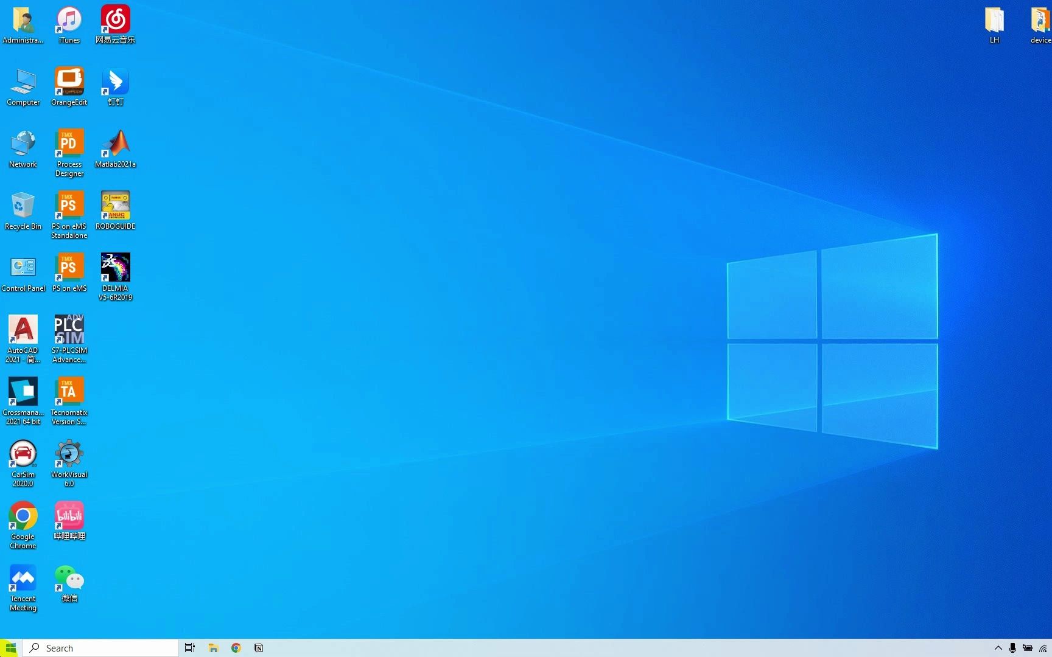Select the Control Panel desktop icon
The height and width of the screenshot is (657, 1052).
23,273
